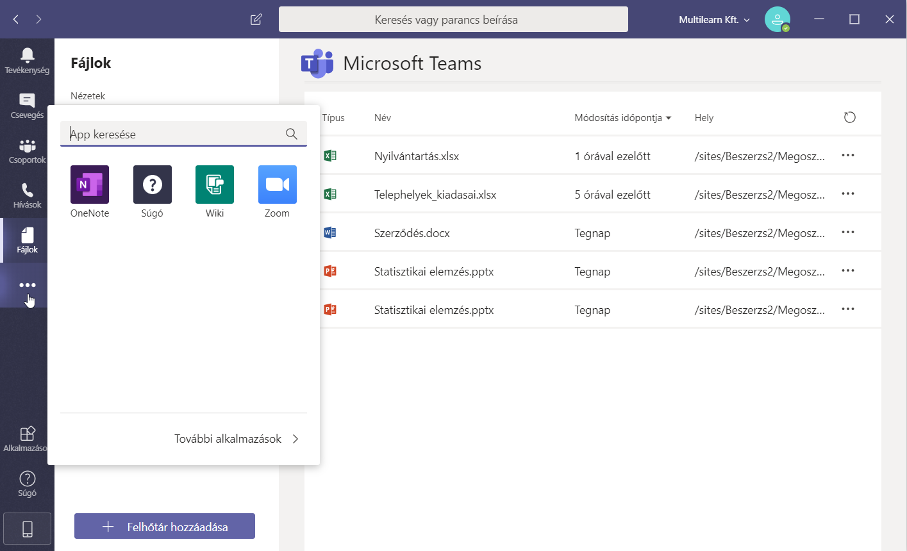This screenshot has height=551, width=907.
Task: Refresh the file list
Action: 849,117
